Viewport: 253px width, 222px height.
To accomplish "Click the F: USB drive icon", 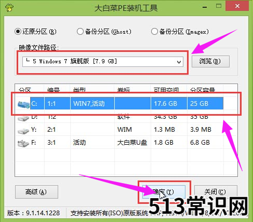I will [23, 144].
